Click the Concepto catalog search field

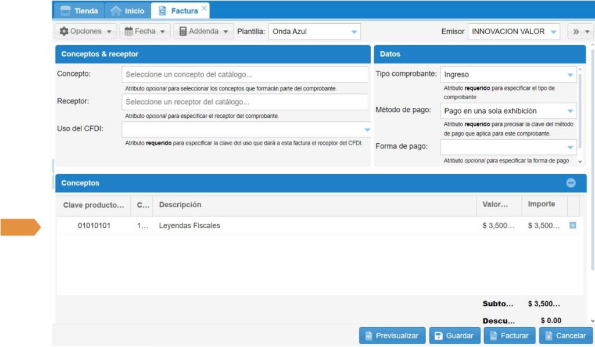(245, 75)
